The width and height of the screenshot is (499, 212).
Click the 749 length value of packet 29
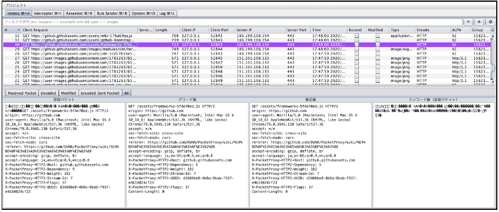pos(175,49)
